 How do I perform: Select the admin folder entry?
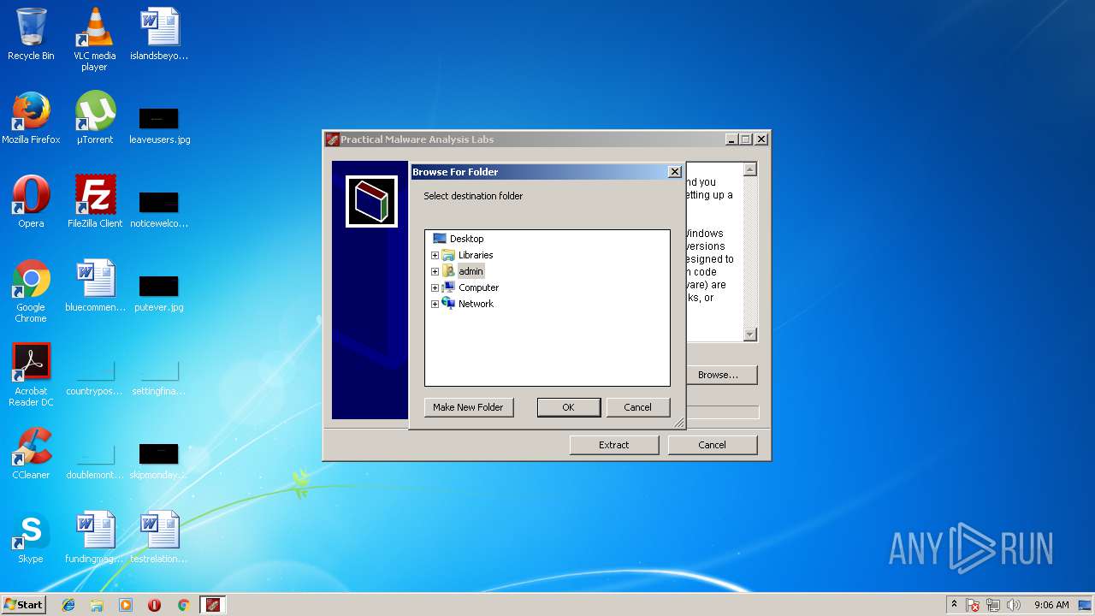[x=471, y=271]
